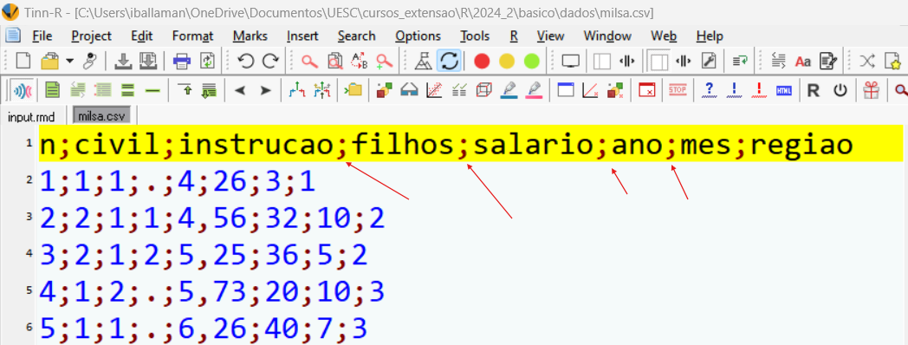Click the red Aa case icon
The height and width of the screenshot is (345, 908).
[x=803, y=61]
